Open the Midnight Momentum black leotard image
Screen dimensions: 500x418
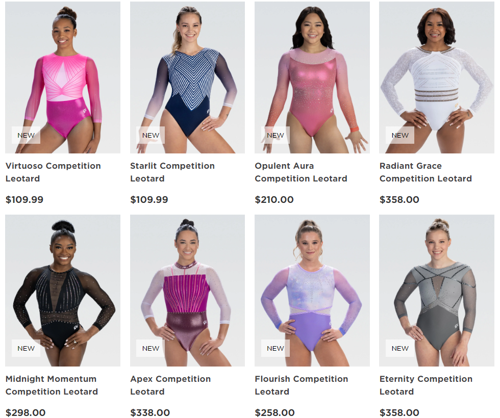pyautogui.click(x=63, y=290)
